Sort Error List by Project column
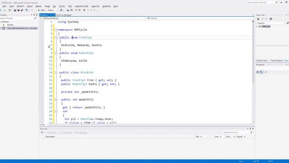289x163 pixels. click(x=240, y=137)
